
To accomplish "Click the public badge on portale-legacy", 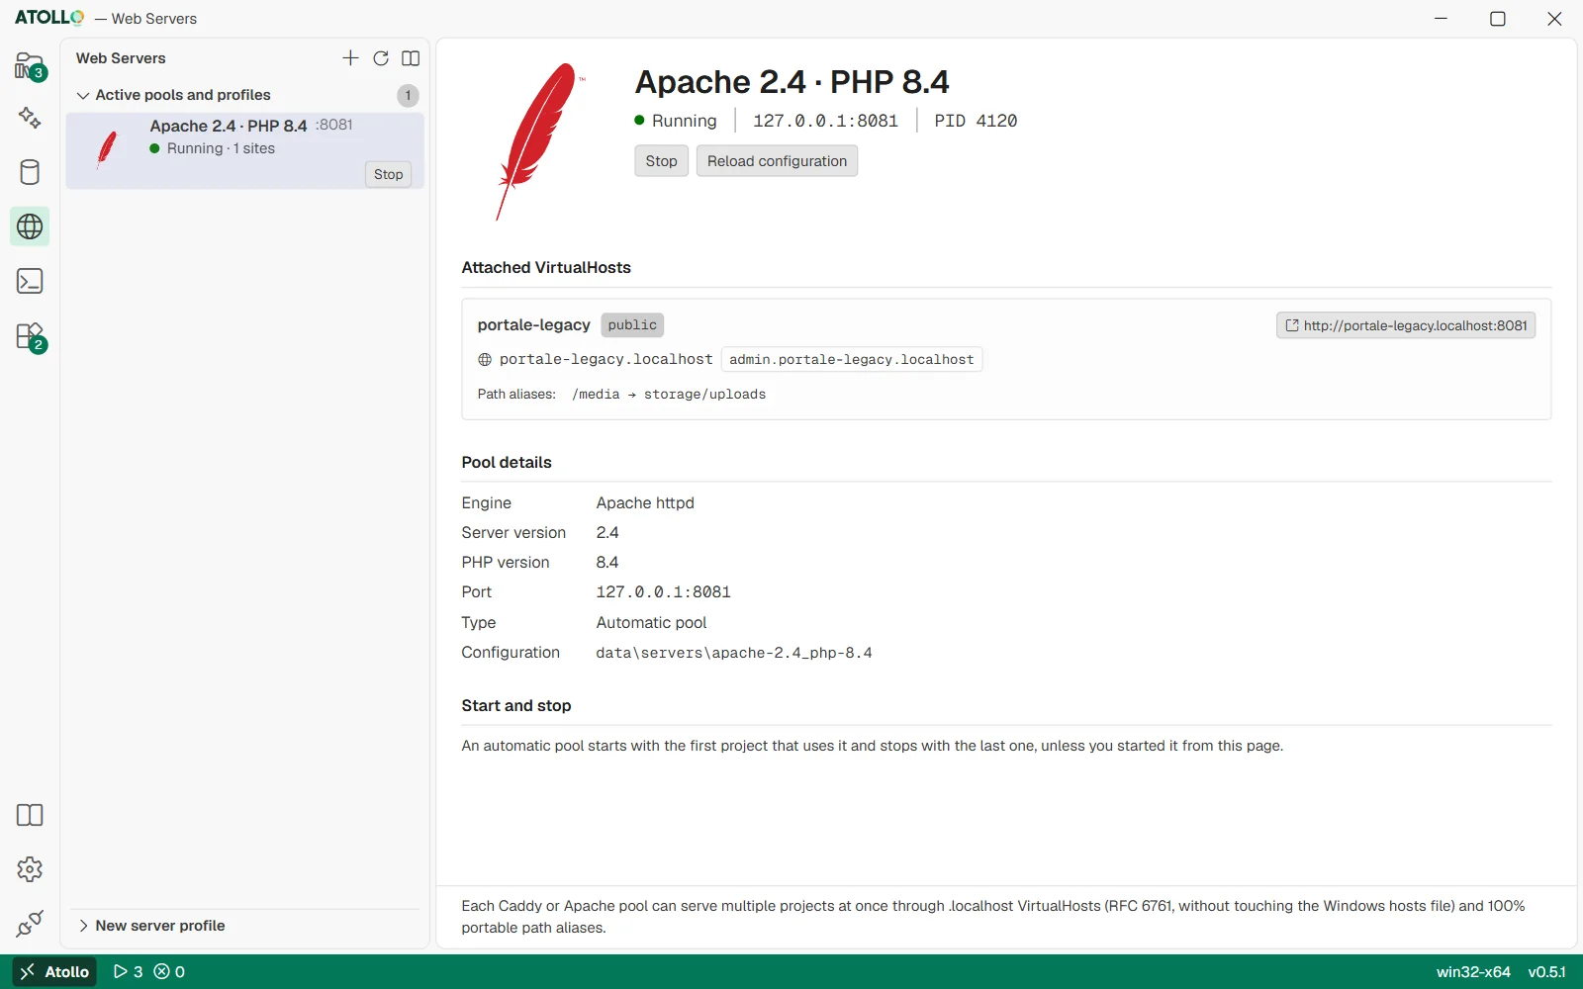I will pyautogui.click(x=632, y=325).
